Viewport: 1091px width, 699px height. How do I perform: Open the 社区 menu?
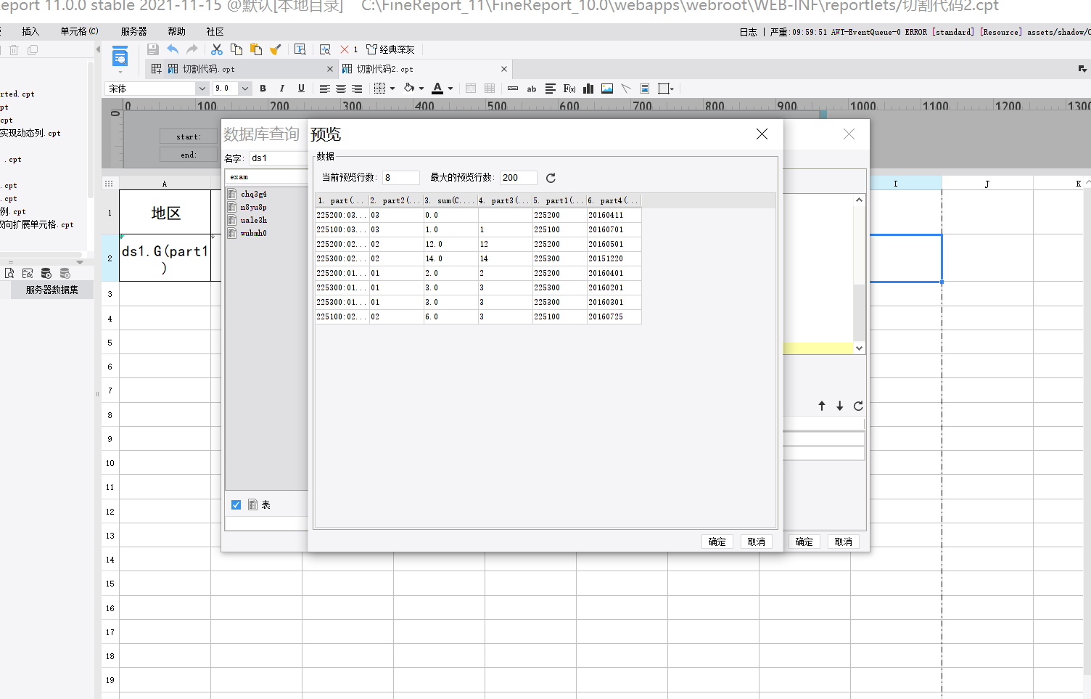click(215, 31)
